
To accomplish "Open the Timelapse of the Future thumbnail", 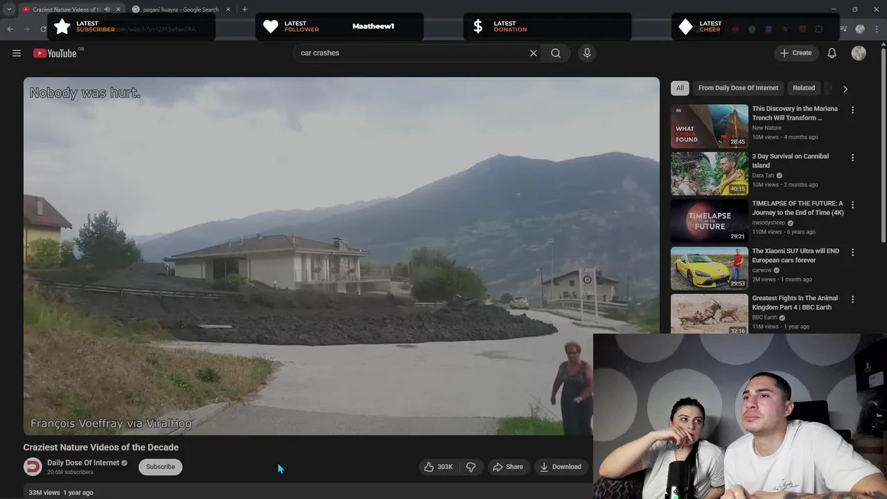I will [709, 221].
